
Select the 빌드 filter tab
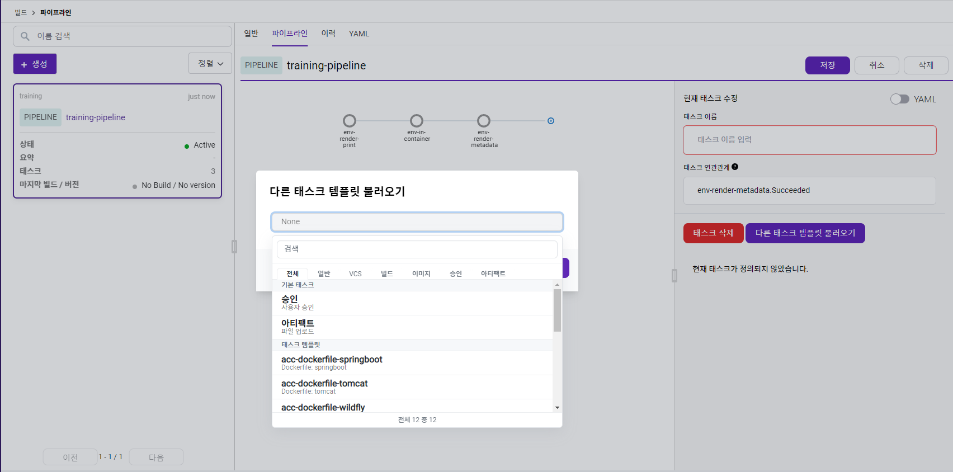pos(387,273)
